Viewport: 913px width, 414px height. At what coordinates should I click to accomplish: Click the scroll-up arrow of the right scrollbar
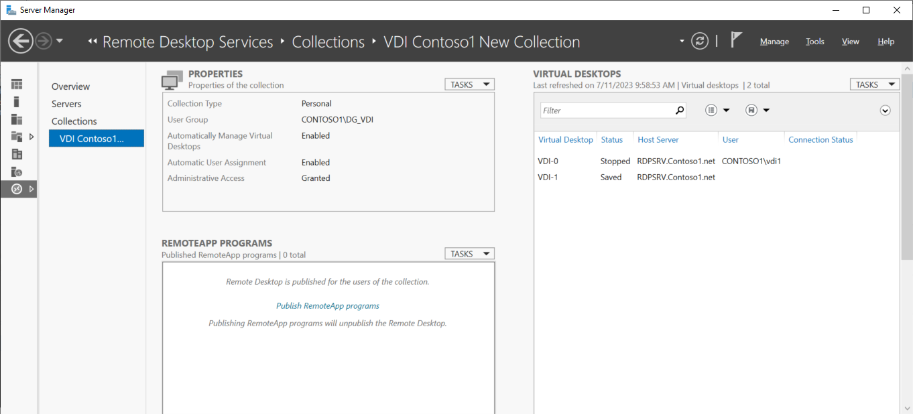click(906, 68)
